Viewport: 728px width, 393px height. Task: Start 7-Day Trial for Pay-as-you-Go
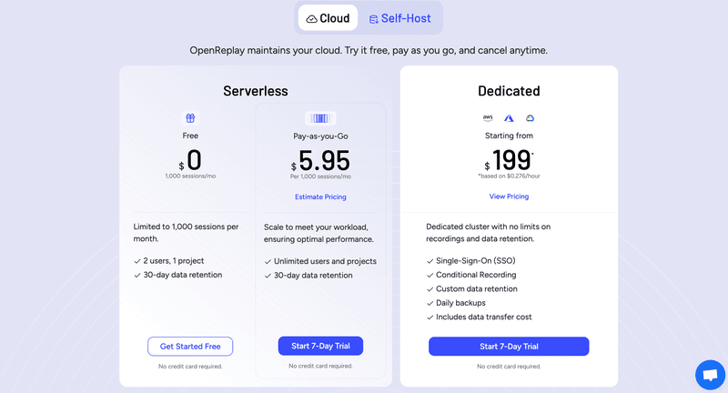point(320,346)
